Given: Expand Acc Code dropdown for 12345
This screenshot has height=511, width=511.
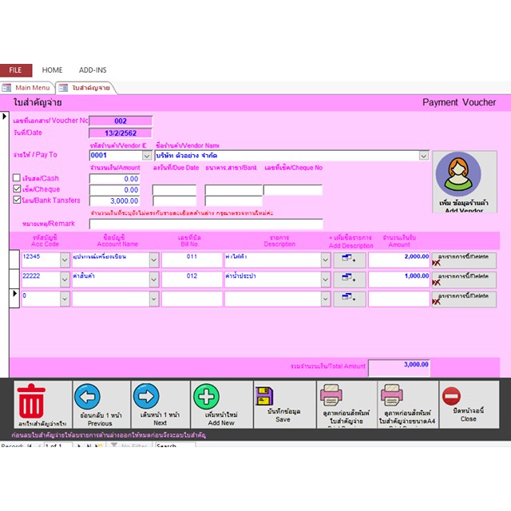Looking at the screenshot, I should [x=65, y=259].
